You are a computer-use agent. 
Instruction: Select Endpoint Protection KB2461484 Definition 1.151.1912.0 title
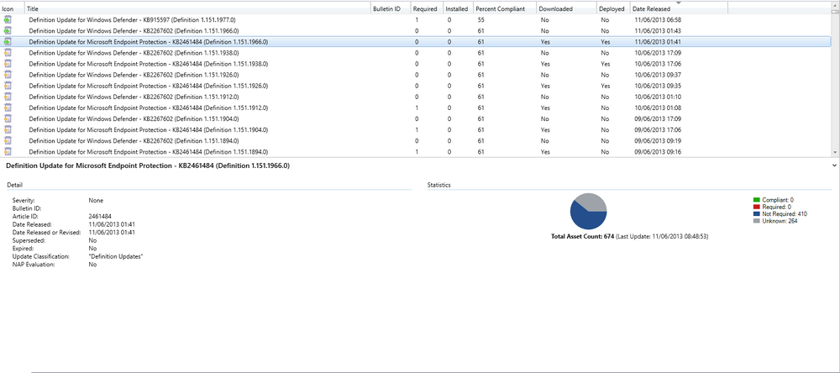point(149,108)
